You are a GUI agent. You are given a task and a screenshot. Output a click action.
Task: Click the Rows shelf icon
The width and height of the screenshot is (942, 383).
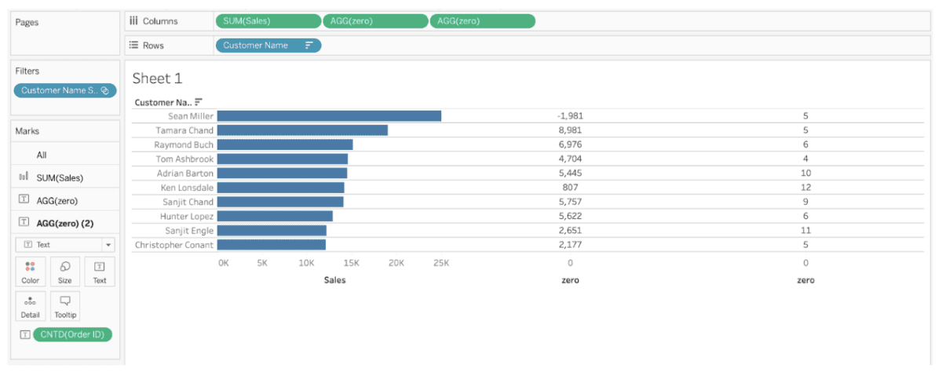133,46
